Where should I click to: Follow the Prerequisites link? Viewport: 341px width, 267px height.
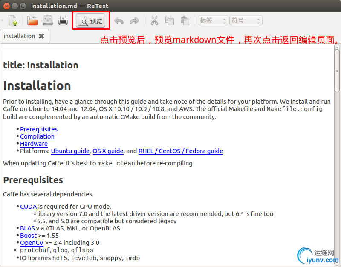pyautogui.click(x=39, y=129)
